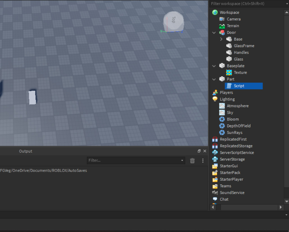This screenshot has width=289, height=232.
Task: Click the right scroll arrow below Explorer
Action: [281, 207]
